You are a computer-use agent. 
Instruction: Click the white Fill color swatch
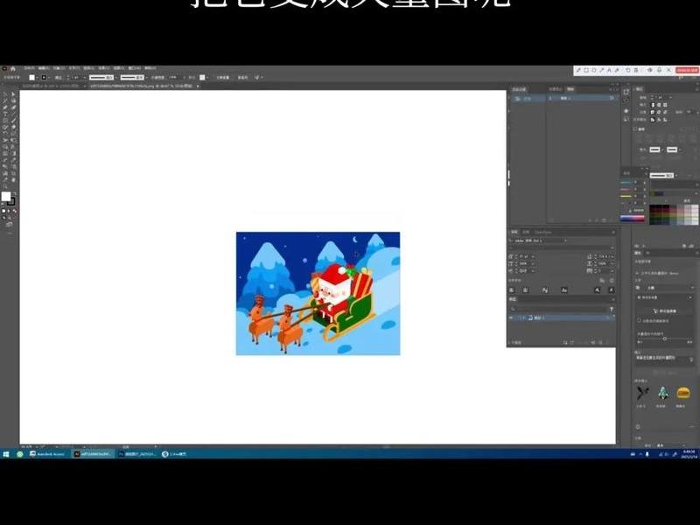6,196
